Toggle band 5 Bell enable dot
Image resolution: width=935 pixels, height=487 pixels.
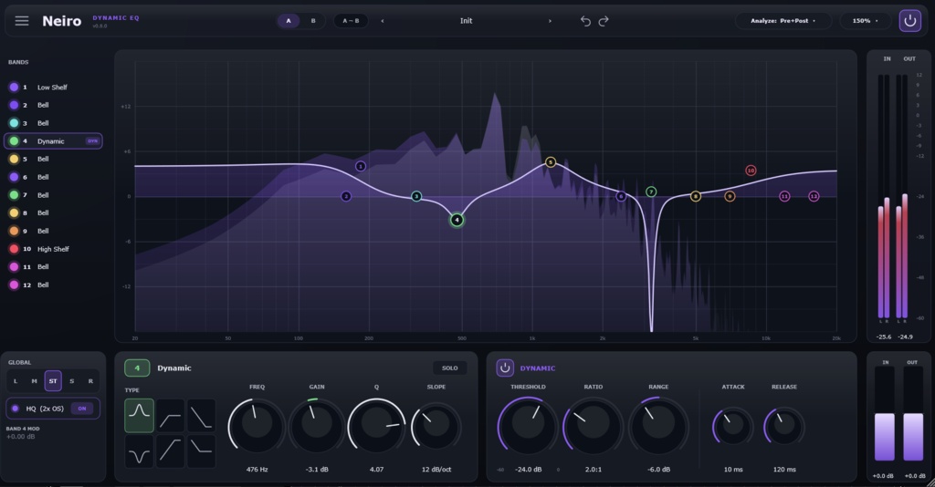[x=14, y=159]
